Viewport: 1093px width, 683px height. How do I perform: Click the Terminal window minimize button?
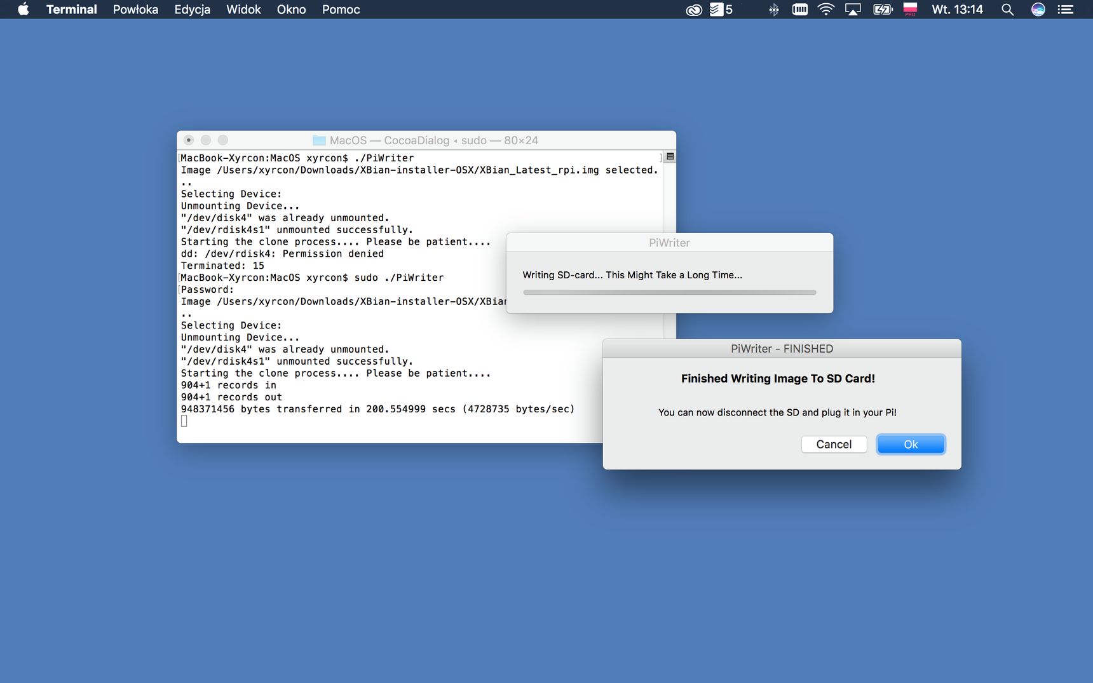point(206,140)
